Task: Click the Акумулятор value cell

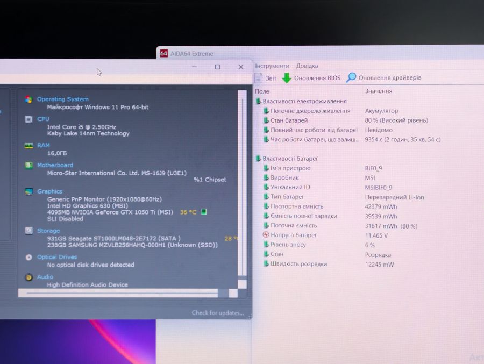Action: pyautogui.click(x=381, y=111)
